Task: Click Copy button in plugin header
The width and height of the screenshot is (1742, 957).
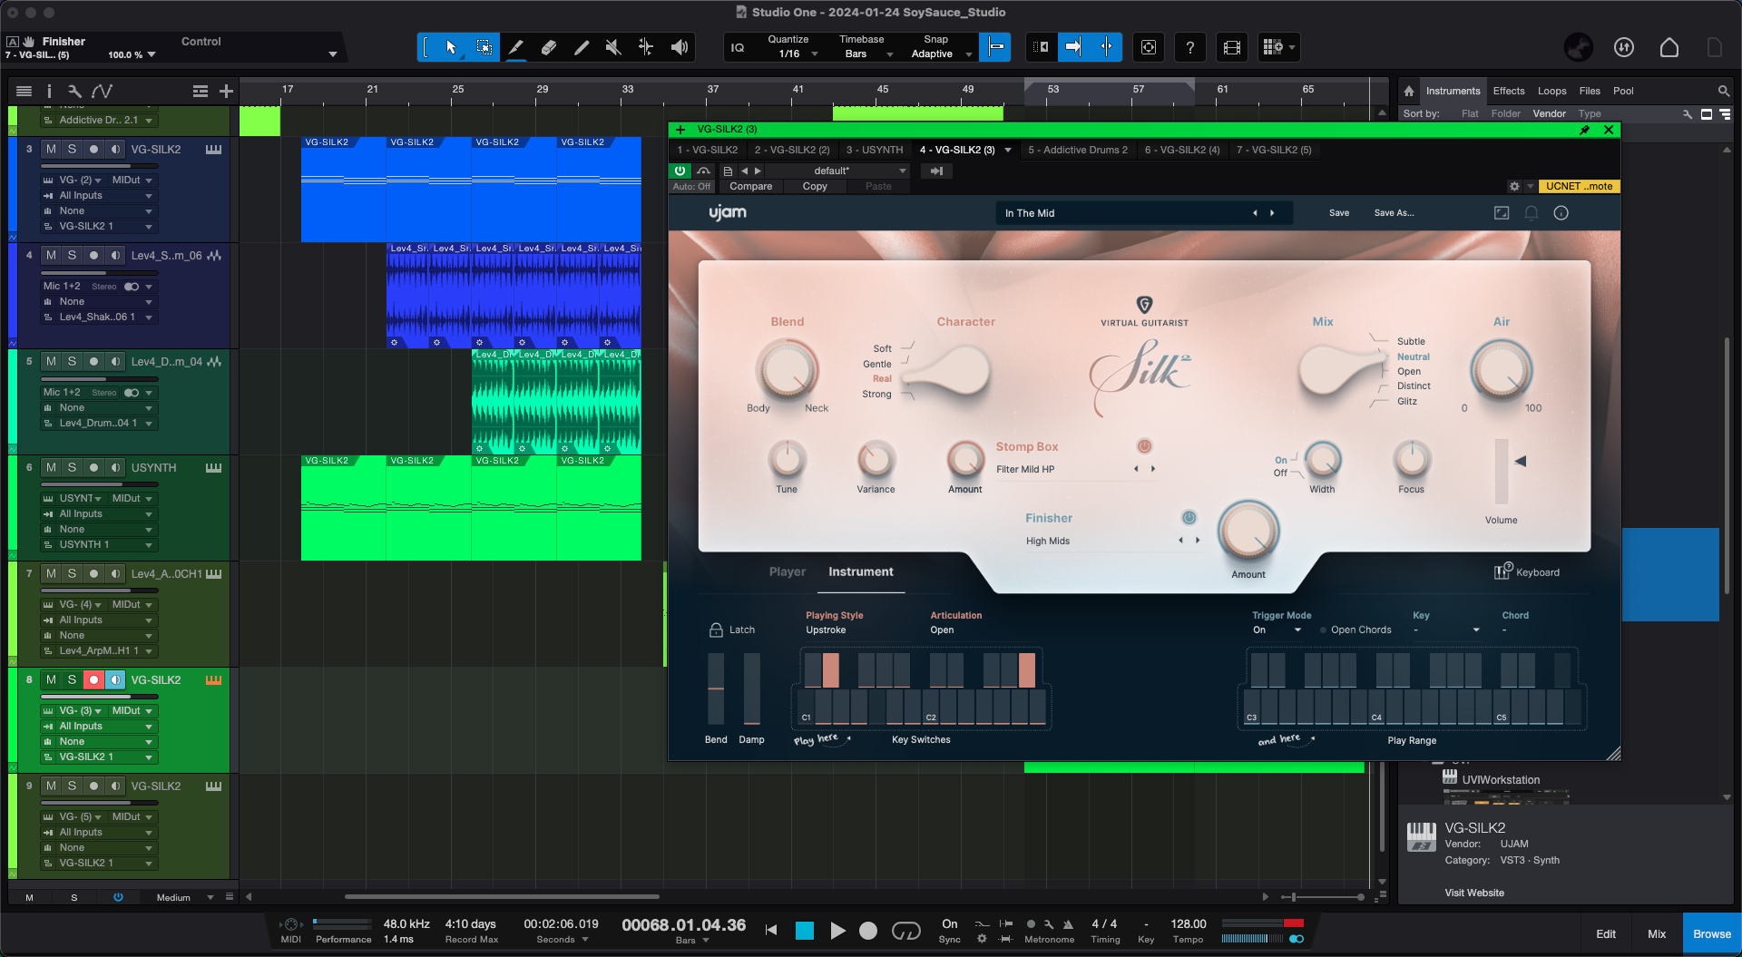Action: [x=815, y=187]
